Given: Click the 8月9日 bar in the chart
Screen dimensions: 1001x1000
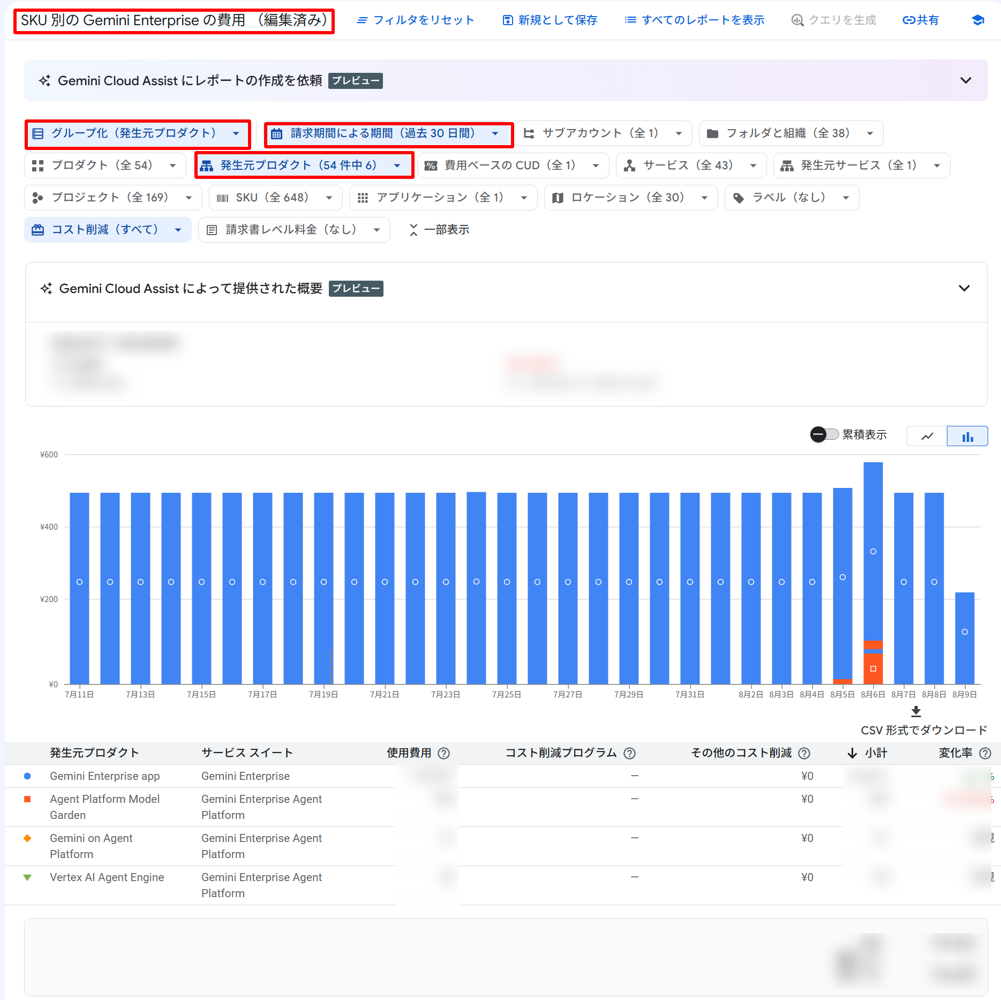Looking at the screenshot, I should point(965,638).
